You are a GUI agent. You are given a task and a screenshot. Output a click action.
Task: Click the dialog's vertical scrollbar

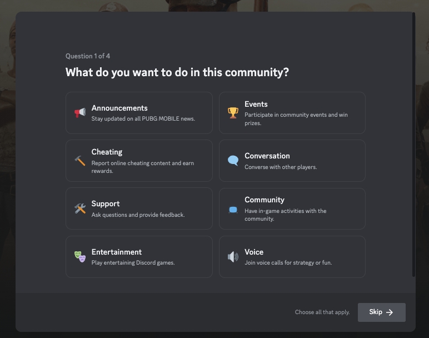tap(413, 145)
